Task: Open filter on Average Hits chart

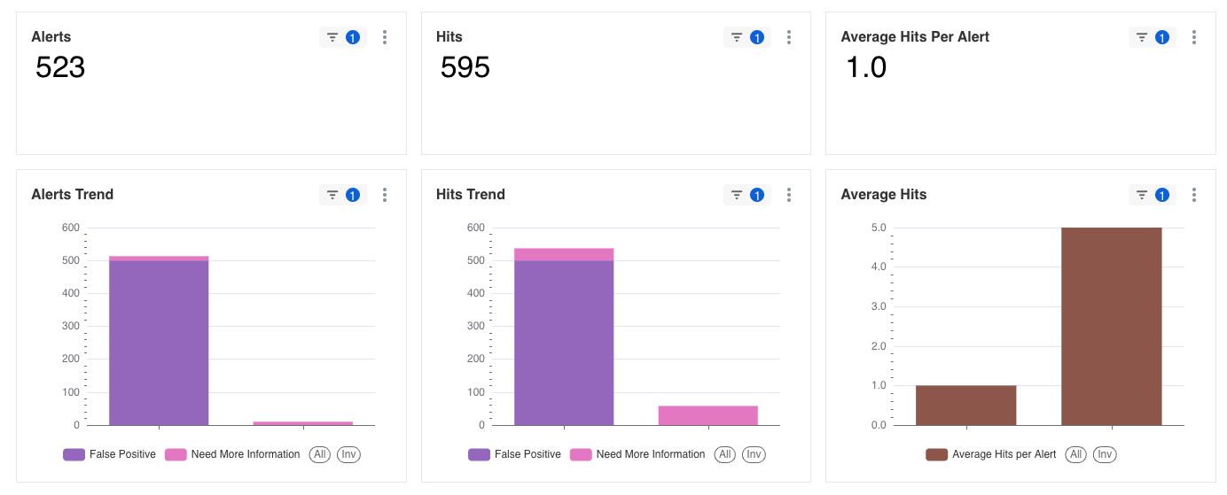Action: [1152, 195]
